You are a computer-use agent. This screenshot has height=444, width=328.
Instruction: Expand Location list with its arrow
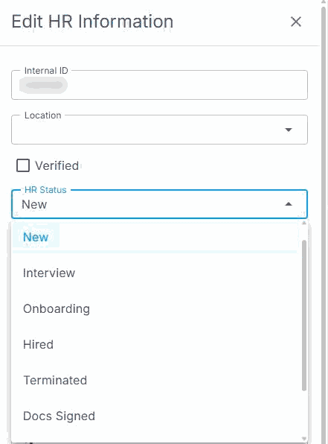pos(288,130)
